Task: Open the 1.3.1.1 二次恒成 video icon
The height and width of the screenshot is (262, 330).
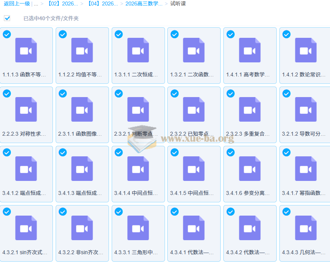Action: pyautogui.click(x=138, y=50)
